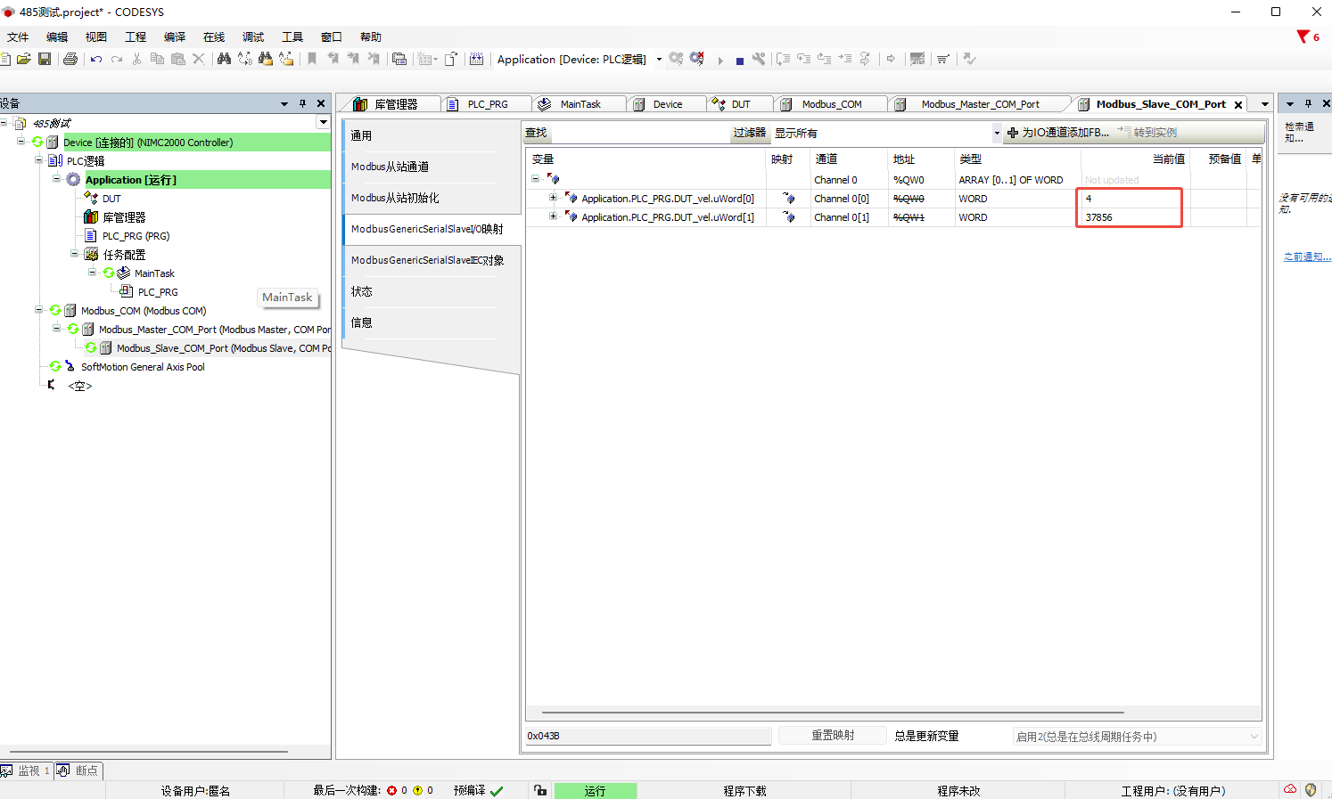
Task: Open the 启用2 bus cycle update dropdown
Action: [x=1254, y=737]
